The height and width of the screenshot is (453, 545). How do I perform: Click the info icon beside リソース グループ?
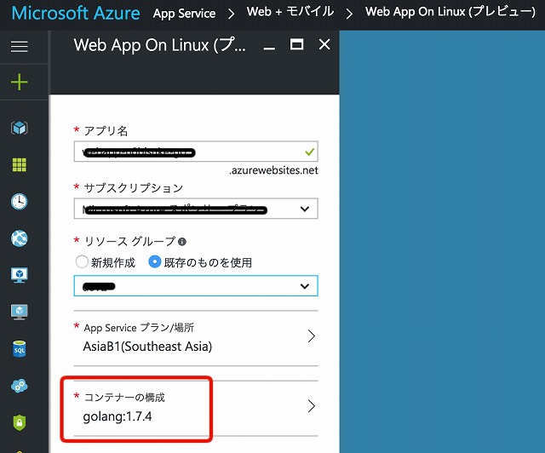click(x=181, y=242)
